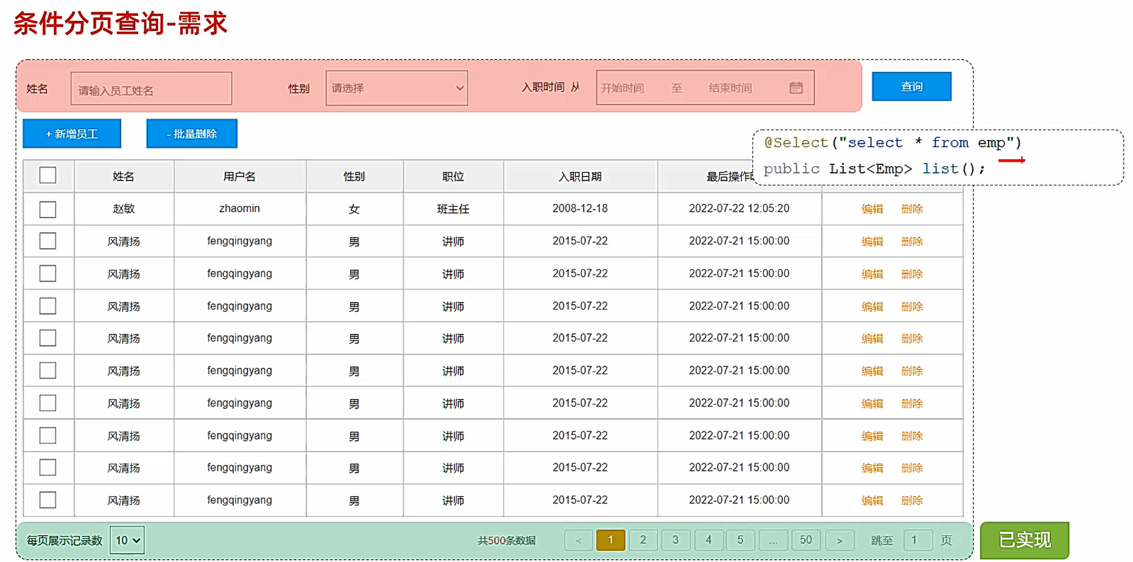The height and width of the screenshot is (562, 1133).
Task: Open the calendar icon in date range field
Action: 796,88
